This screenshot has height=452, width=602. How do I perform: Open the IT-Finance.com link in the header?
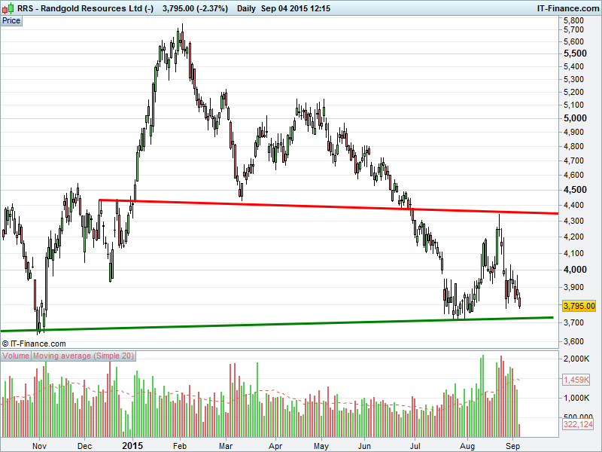(x=568, y=8)
